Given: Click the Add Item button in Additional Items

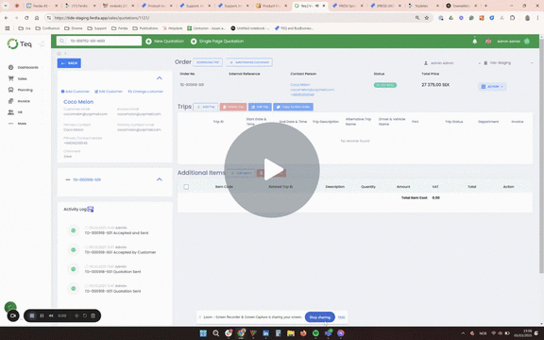Looking at the screenshot, I should (241, 173).
